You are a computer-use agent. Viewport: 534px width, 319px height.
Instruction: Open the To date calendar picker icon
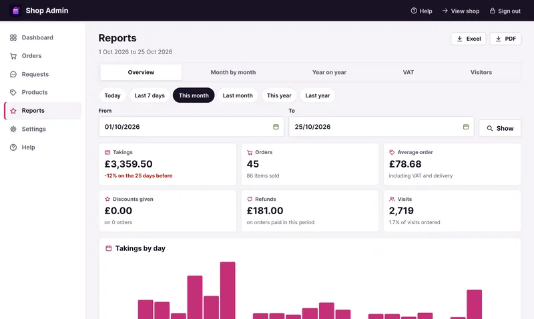coord(466,127)
